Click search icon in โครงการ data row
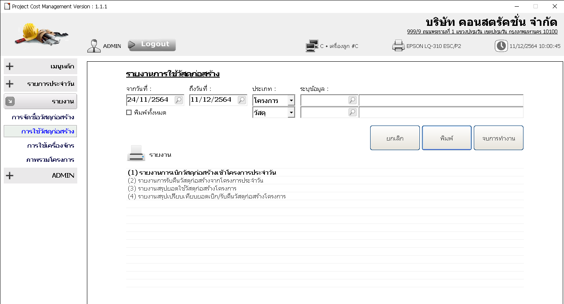 352,100
